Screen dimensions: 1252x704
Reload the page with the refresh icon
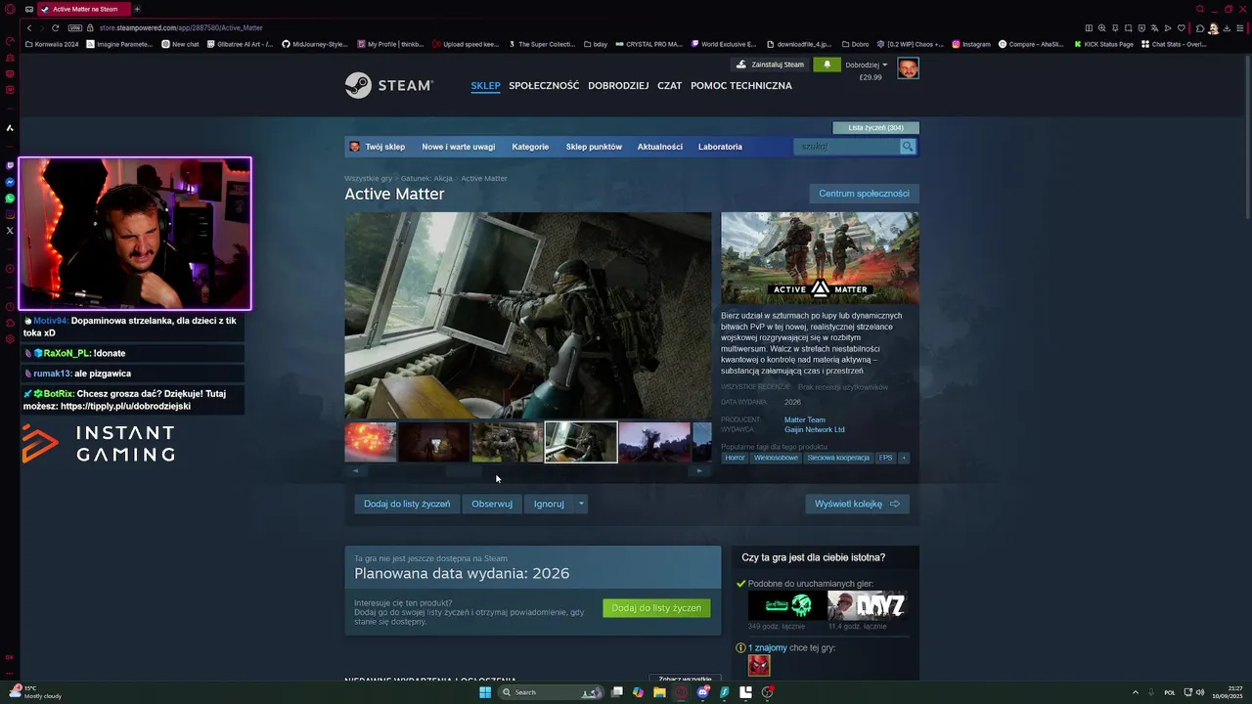click(x=56, y=28)
